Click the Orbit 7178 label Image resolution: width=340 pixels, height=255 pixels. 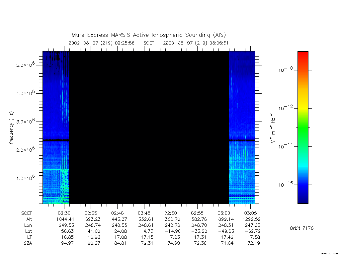pos(301,228)
